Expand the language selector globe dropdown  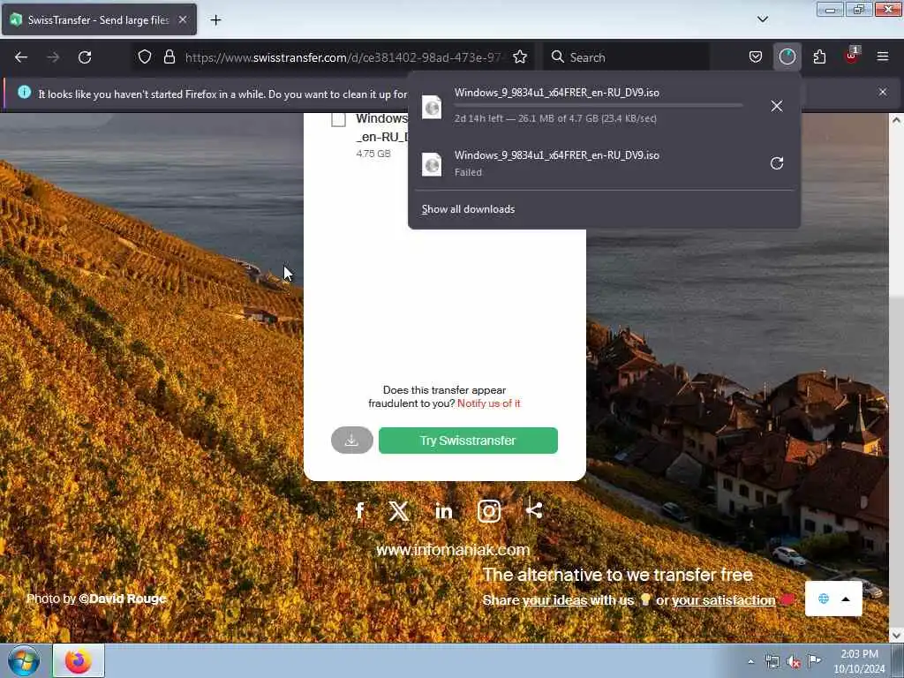pyautogui.click(x=833, y=599)
